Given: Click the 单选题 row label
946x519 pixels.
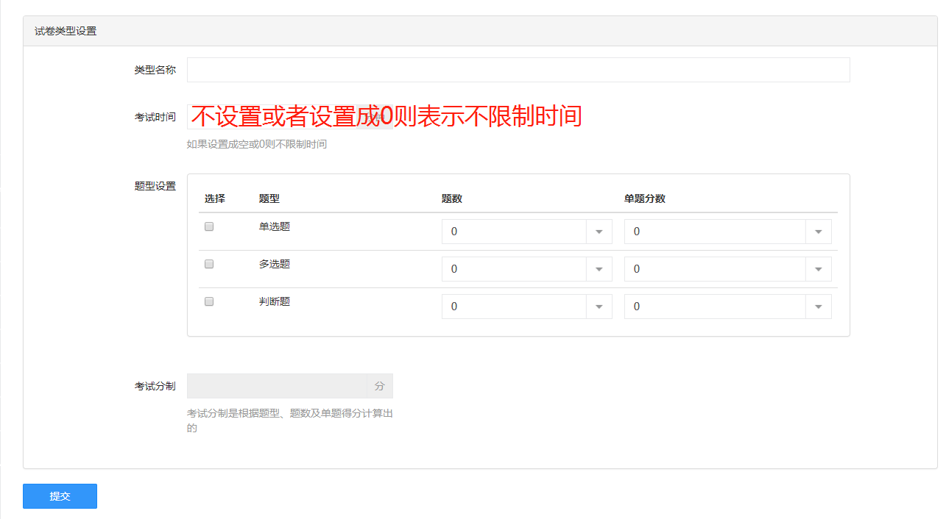Looking at the screenshot, I should (275, 226).
